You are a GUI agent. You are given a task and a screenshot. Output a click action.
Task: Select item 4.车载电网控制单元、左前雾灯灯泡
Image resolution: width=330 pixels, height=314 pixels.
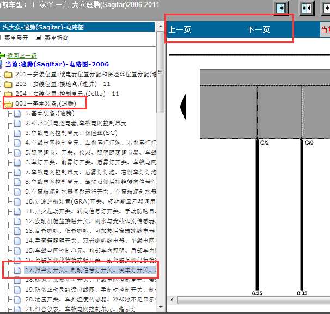90,143
